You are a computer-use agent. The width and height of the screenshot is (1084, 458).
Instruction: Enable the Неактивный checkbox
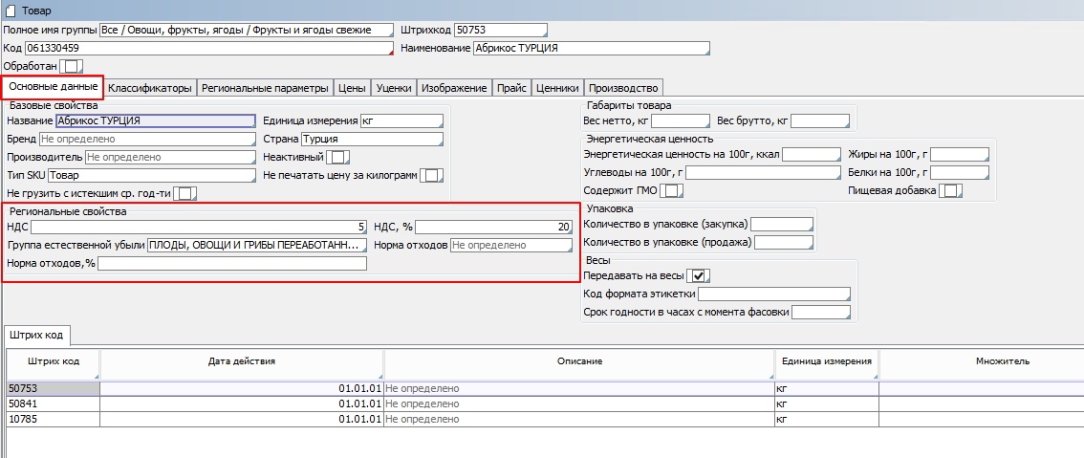tap(337, 157)
